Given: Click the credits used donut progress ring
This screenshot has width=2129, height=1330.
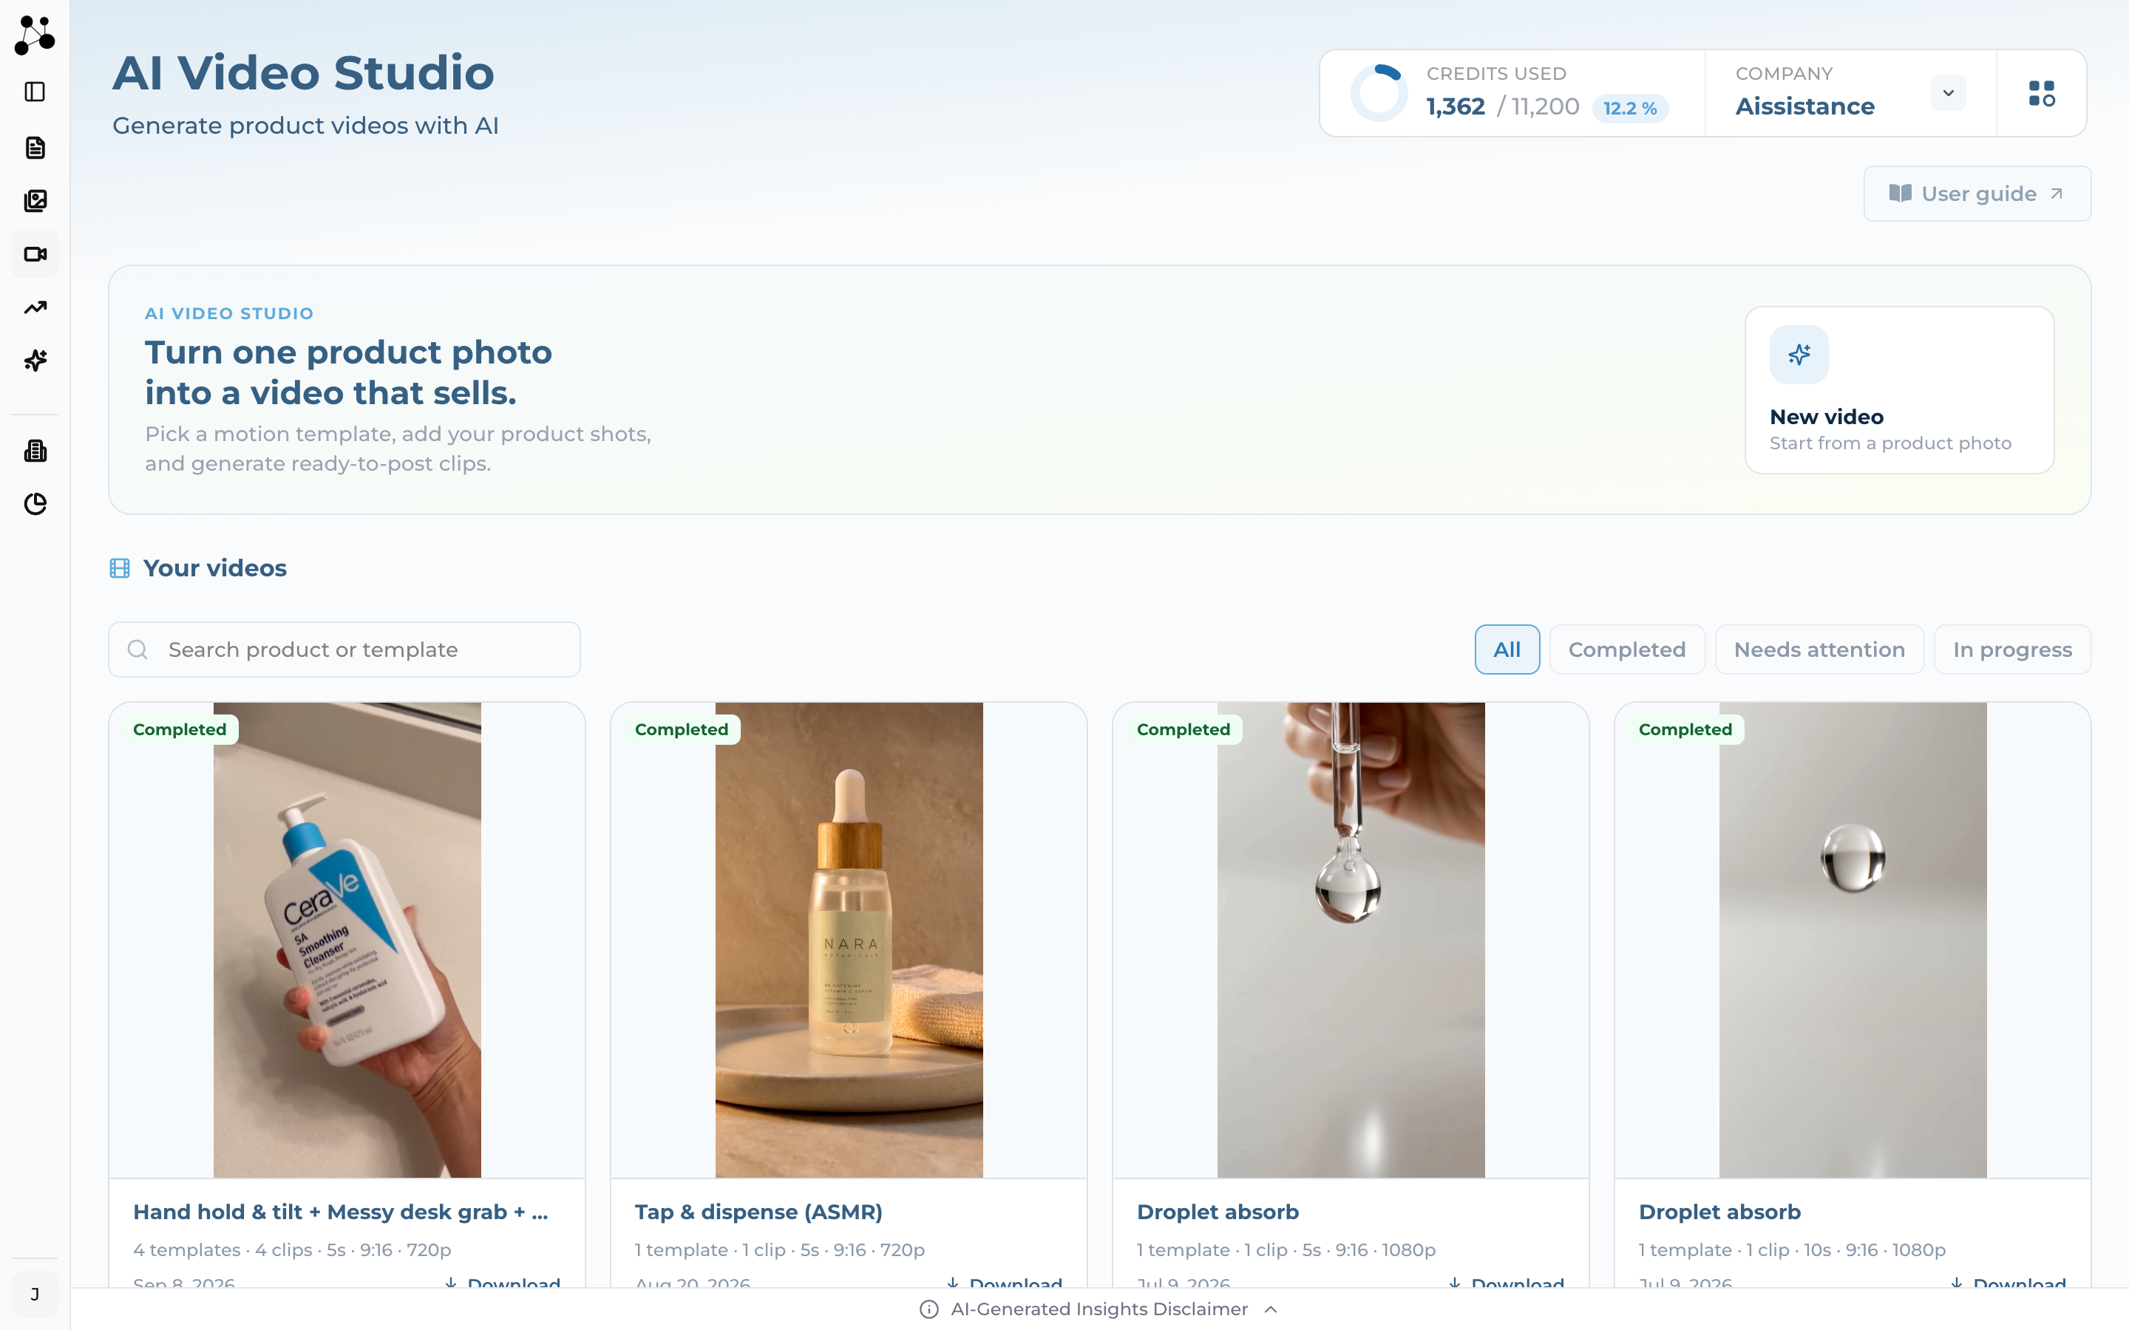Looking at the screenshot, I should (1379, 93).
